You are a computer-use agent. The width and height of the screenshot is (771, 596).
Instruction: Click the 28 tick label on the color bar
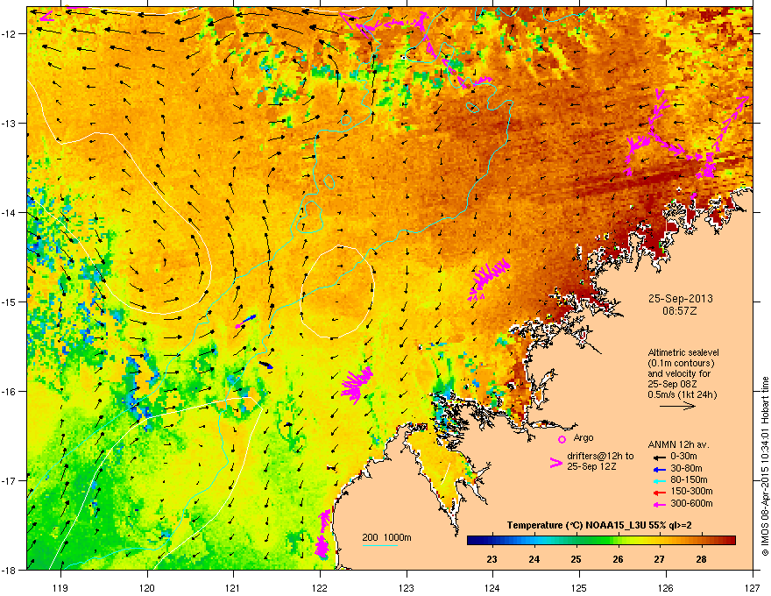coord(701,559)
